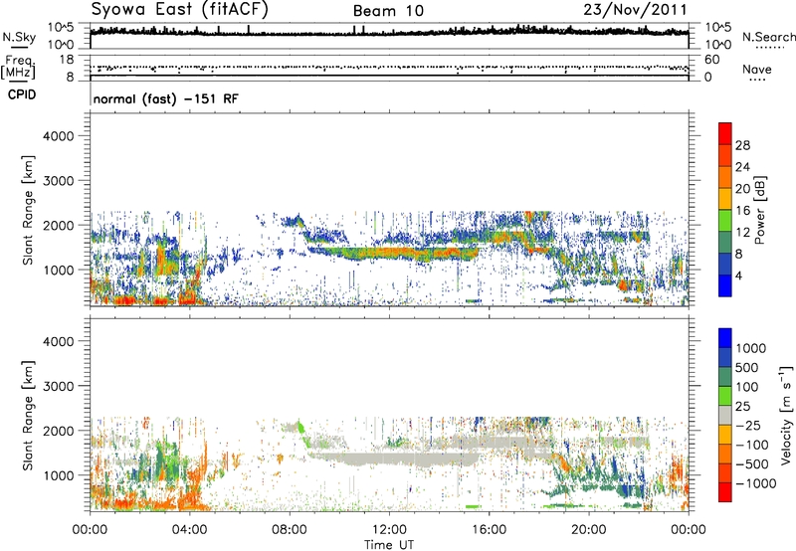Click the '4000' tick on the power panel
796x551 pixels.
click(x=59, y=136)
